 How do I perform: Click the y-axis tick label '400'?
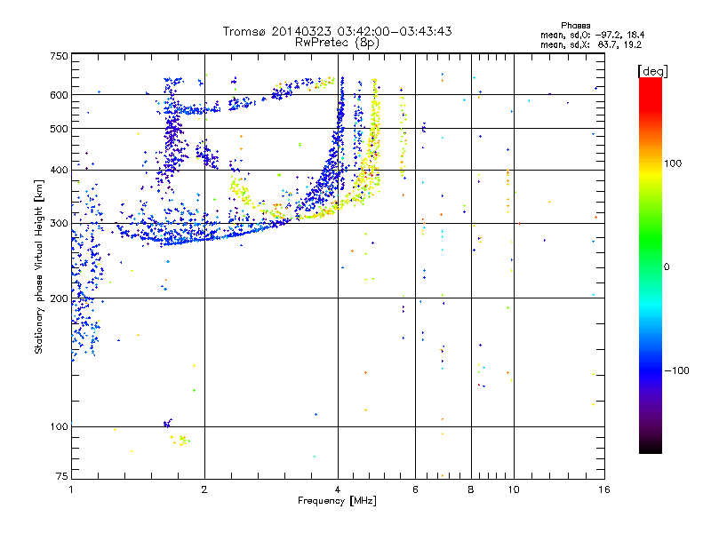(x=59, y=171)
